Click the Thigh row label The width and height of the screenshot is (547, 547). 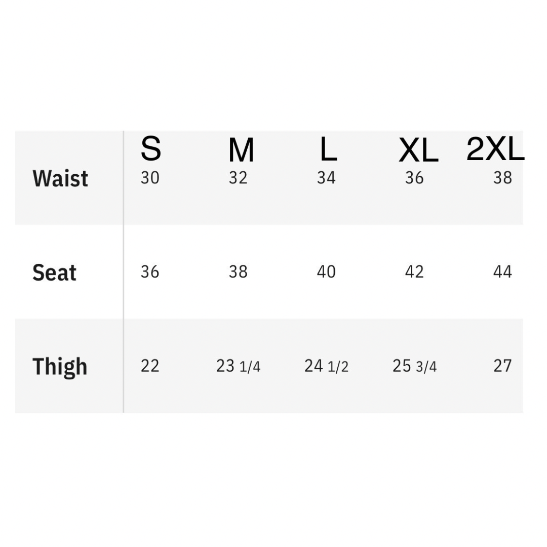pyautogui.click(x=60, y=367)
